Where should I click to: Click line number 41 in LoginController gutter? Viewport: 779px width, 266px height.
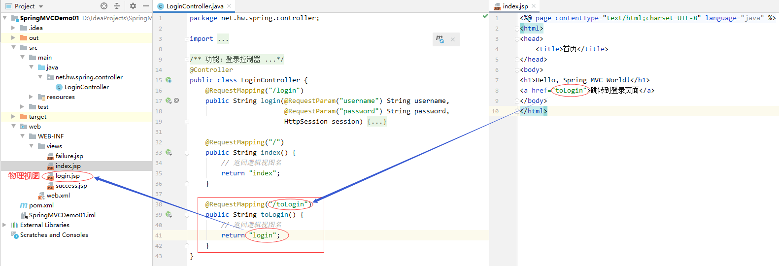click(159, 235)
